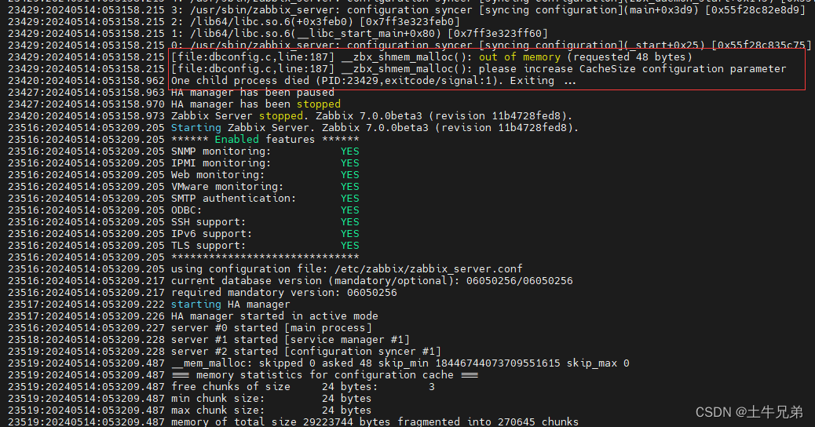Click 'TLS support:' label
The image size is (815, 427).
coord(208,245)
